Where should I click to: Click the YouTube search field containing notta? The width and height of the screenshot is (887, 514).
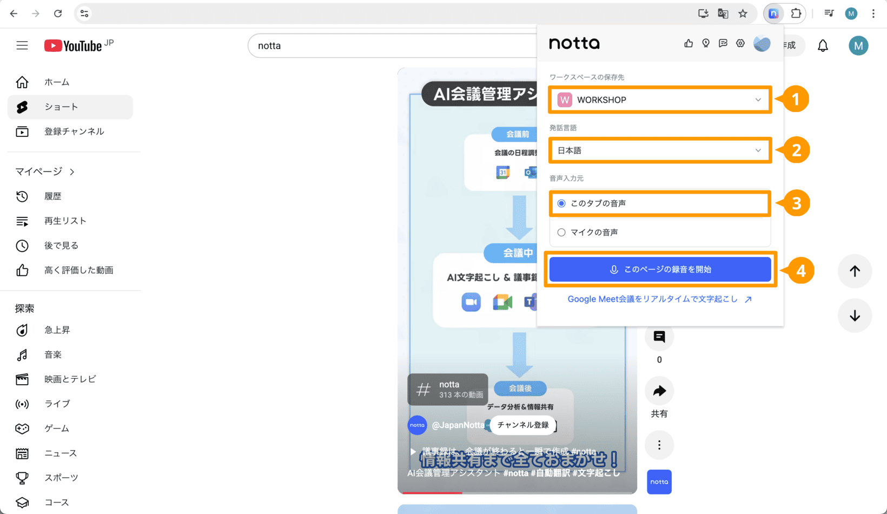pos(393,45)
